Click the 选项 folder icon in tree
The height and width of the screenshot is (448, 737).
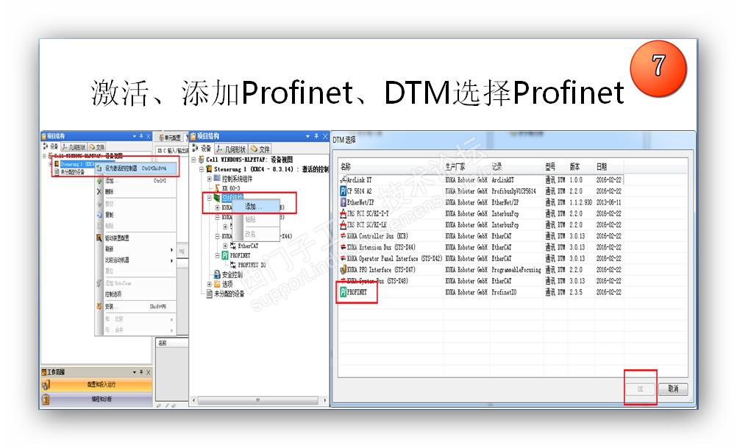point(217,285)
